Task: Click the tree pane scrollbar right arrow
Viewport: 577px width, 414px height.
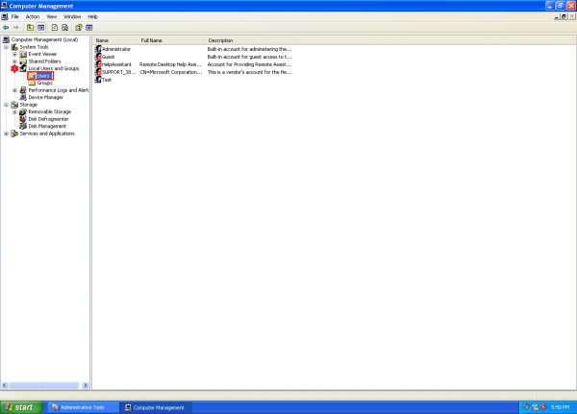Action: point(86,385)
